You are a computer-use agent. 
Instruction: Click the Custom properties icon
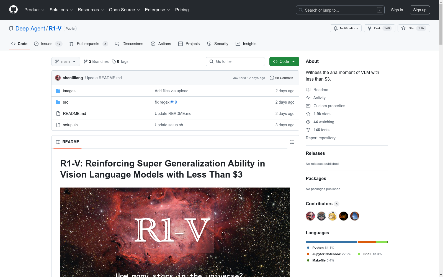point(308,106)
